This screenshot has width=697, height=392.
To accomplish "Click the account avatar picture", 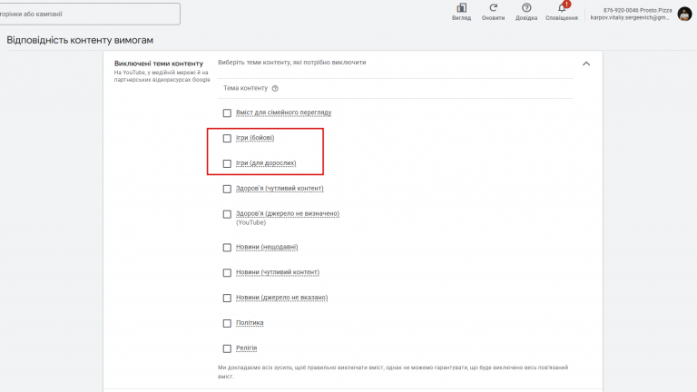I will click(x=684, y=13).
